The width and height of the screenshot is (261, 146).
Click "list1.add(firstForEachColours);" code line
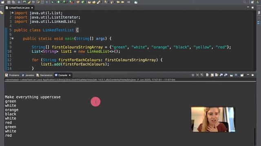click(75, 64)
